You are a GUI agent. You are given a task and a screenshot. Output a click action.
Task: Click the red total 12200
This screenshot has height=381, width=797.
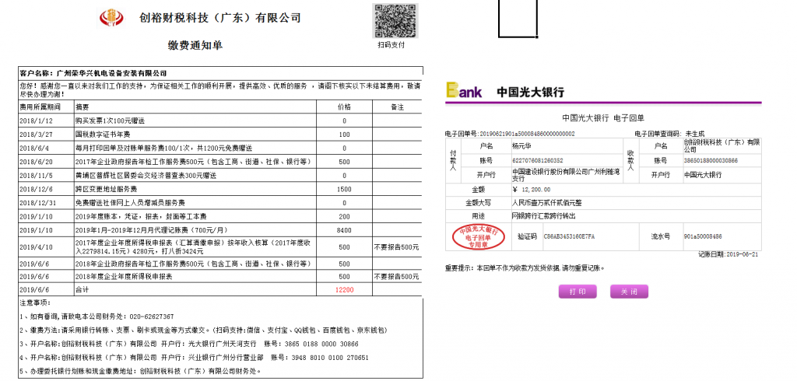344,290
